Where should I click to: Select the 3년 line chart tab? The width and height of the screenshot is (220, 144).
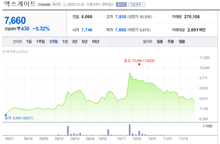[75, 41]
